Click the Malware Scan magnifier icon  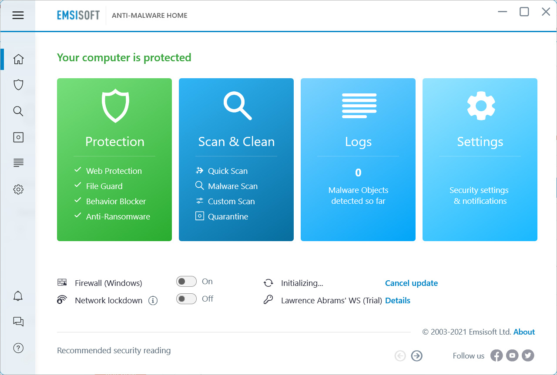pyautogui.click(x=200, y=186)
